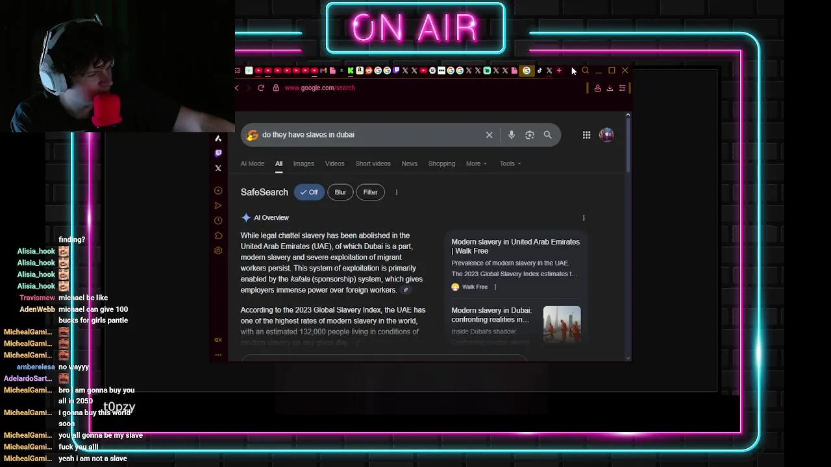Screen dimensions: 831x467
Task: Switch to the Reddit tab
Action: (369, 70)
